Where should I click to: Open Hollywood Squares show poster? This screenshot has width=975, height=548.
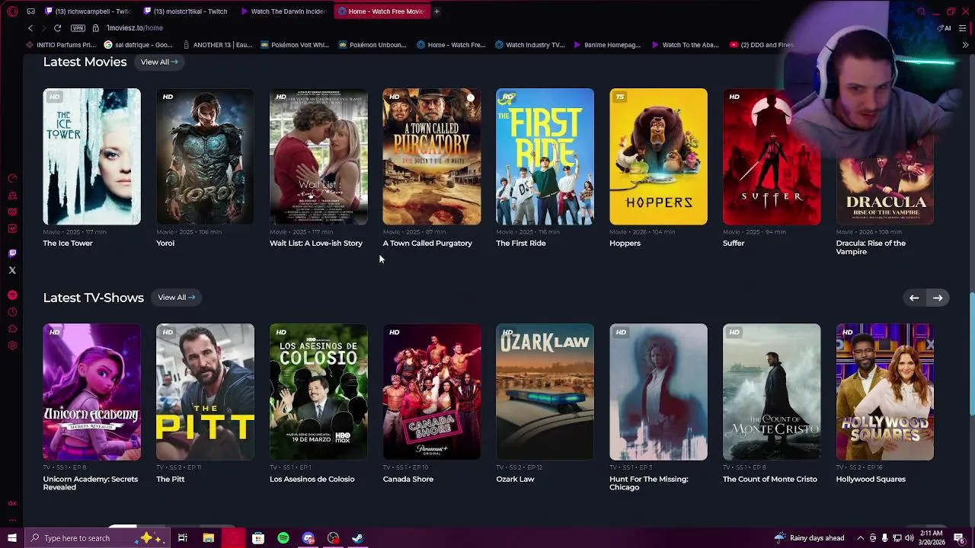click(x=885, y=392)
